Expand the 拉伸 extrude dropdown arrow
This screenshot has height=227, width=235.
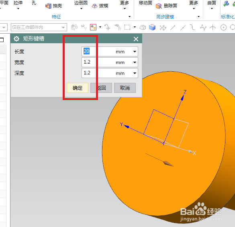pyautogui.click(x=18, y=9)
